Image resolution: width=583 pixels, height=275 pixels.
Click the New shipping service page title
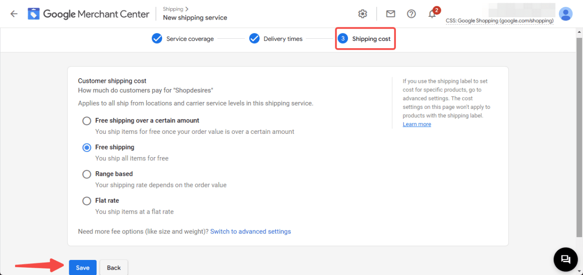click(195, 18)
